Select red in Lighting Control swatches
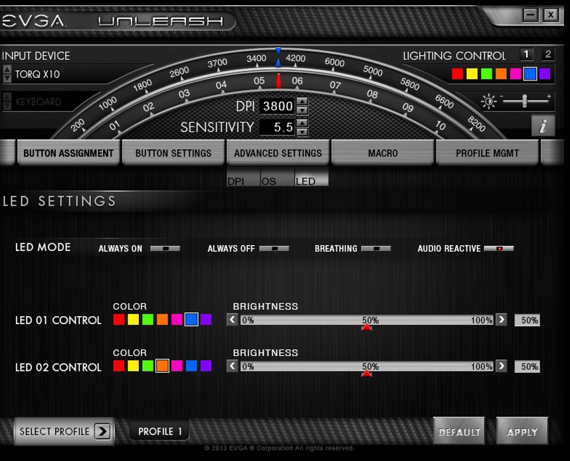This screenshot has width=570, height=461. pos(457,74)
